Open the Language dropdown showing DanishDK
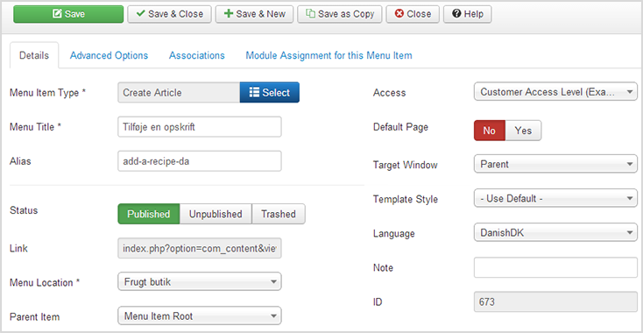643x333 pixels. (x=555, y=233)
